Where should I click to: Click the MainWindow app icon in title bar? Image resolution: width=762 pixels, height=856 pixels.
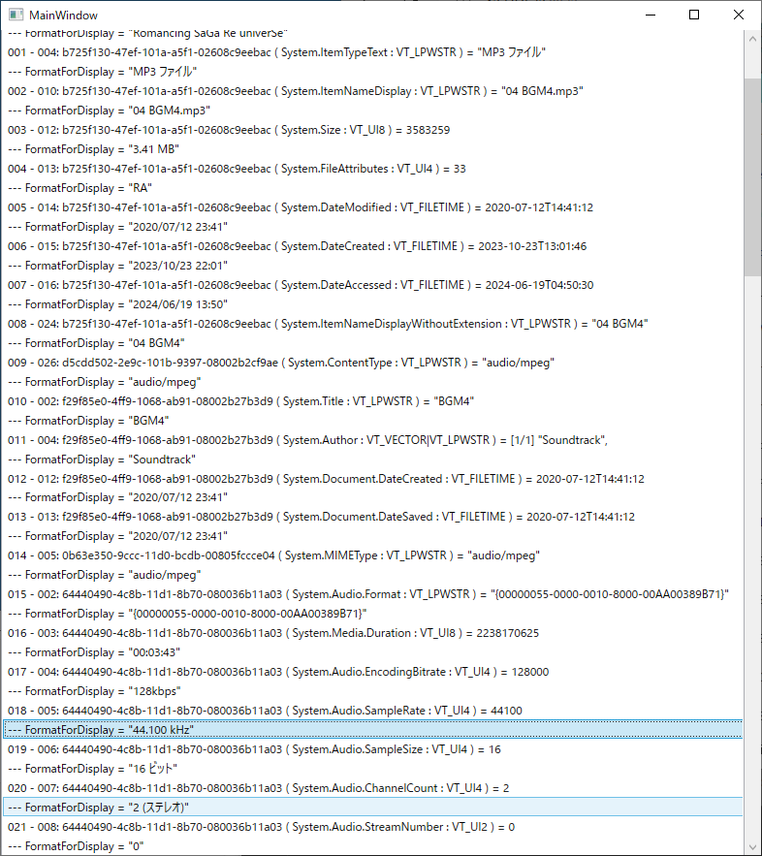click(16, 15)
